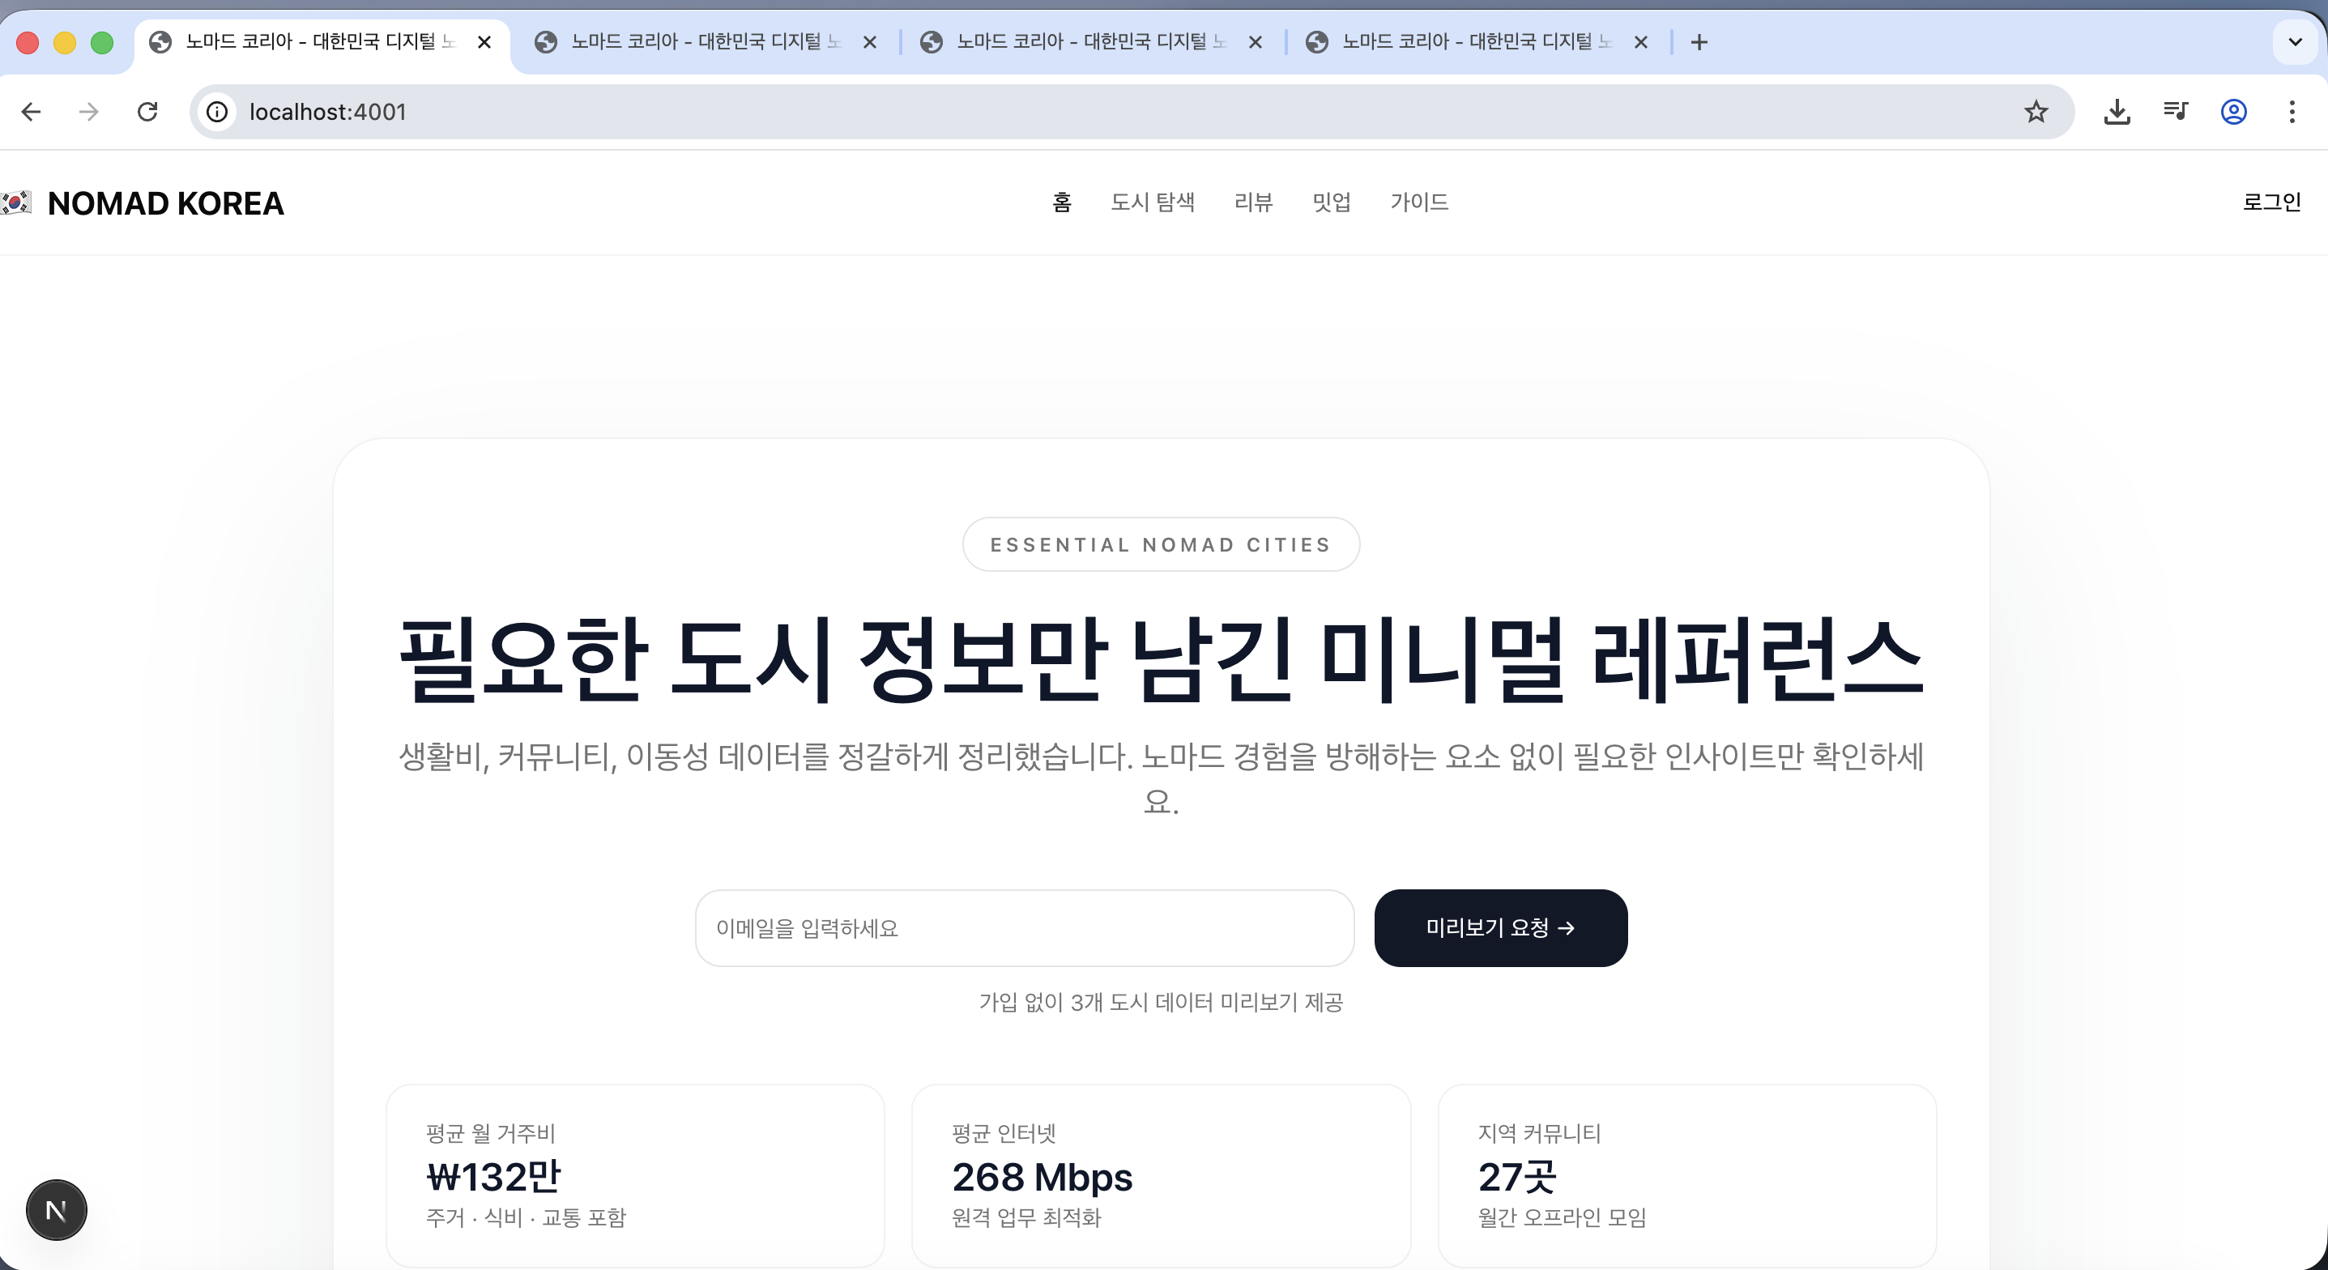Open the downloads icon in toolbar
2328x1270 pixels.
click(x=2117, y=112)
